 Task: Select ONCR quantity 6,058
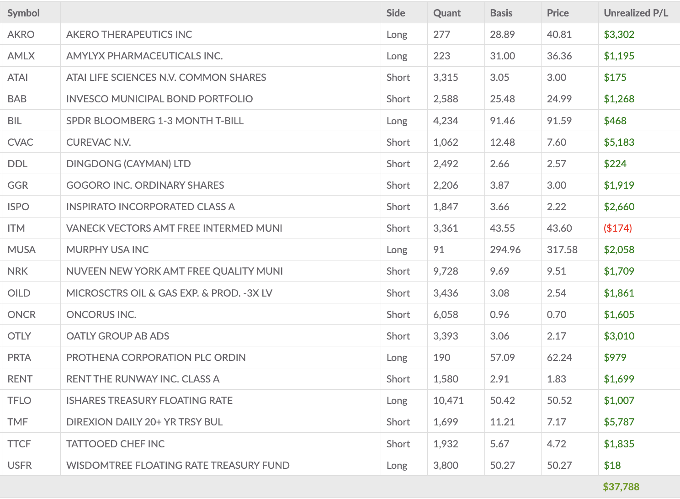point(446,314)
